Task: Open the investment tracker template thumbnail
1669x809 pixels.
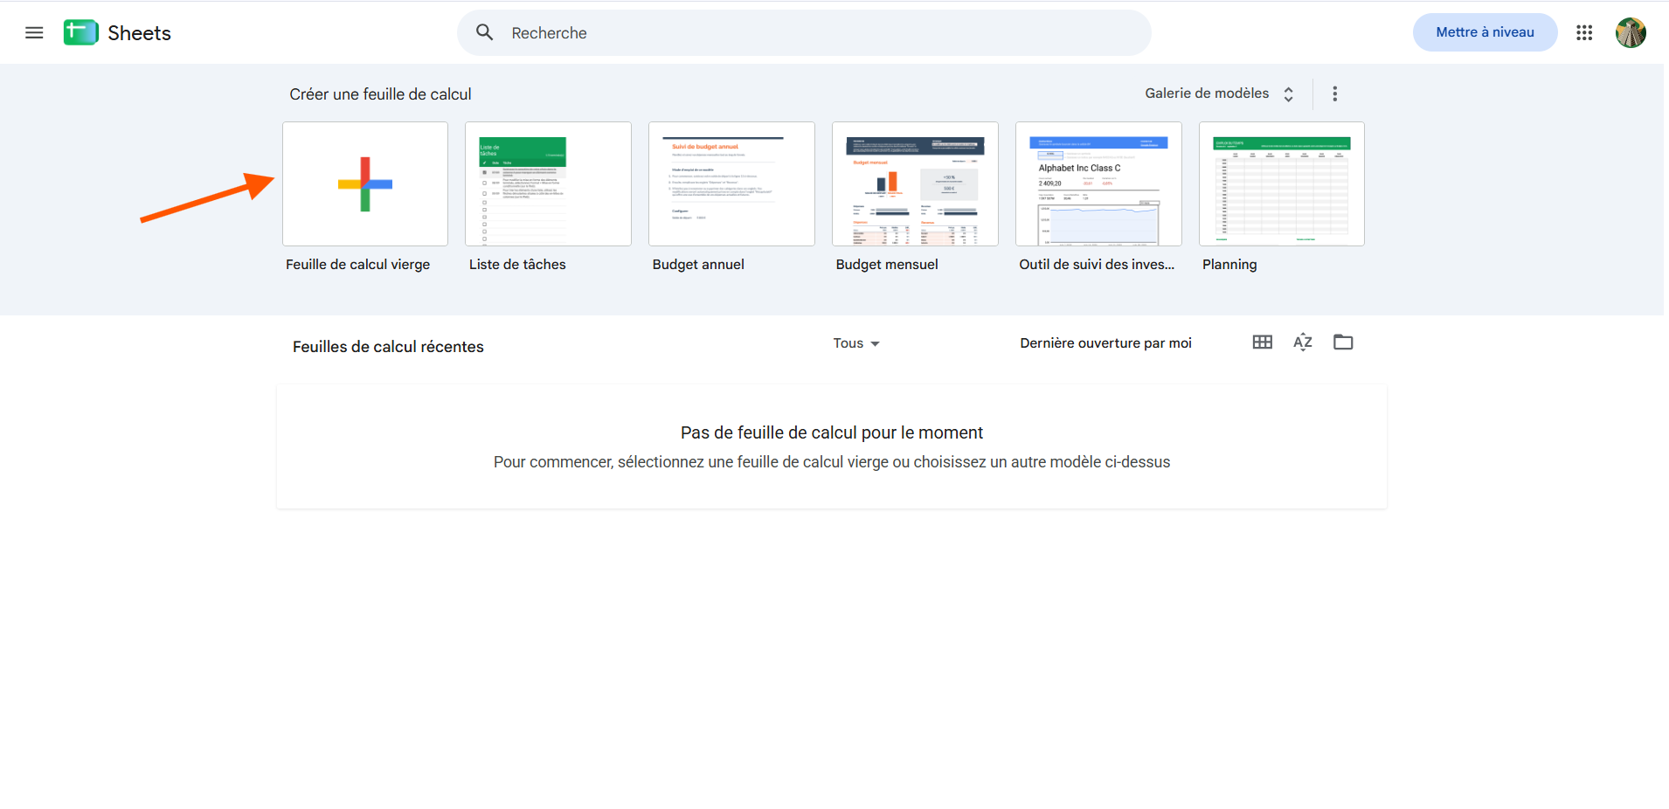Action: coord(1098,183)
